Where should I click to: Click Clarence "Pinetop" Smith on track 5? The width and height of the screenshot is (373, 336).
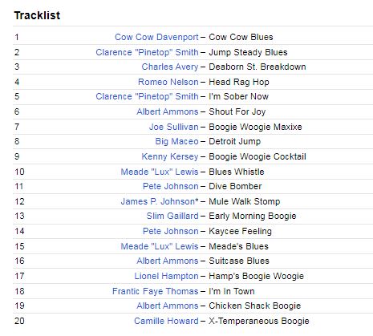[x=148, y=96]
